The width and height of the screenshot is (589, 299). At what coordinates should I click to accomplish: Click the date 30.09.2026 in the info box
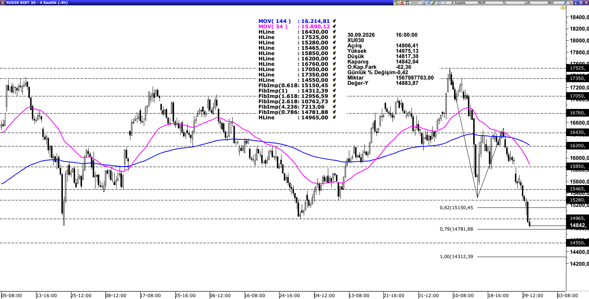pyautogui.click(x=361, y=35)
